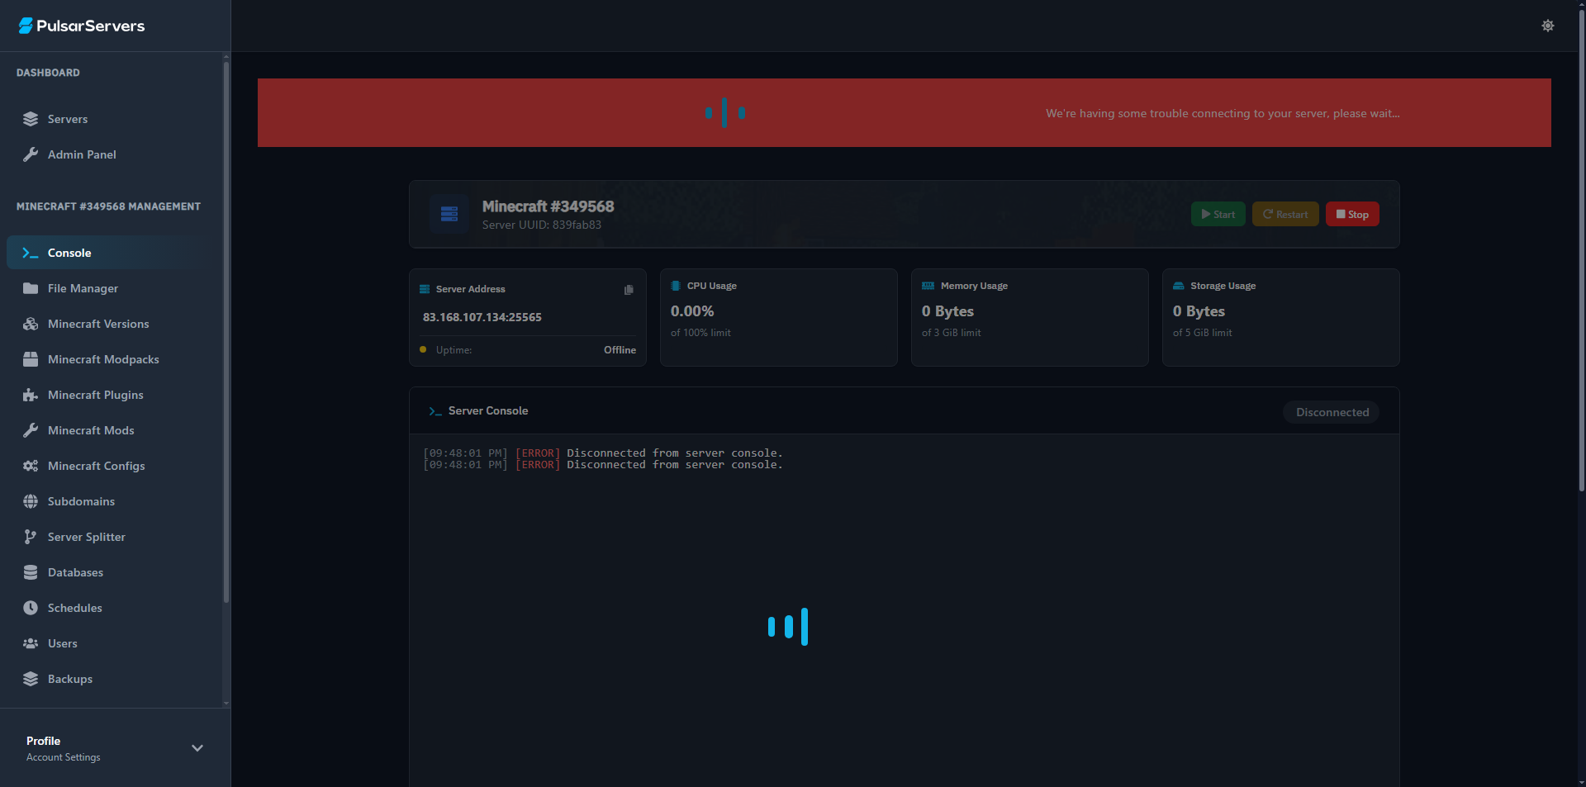Click the Minecraft Modpacks icon
1586x787 pixels.
point(31,359)
